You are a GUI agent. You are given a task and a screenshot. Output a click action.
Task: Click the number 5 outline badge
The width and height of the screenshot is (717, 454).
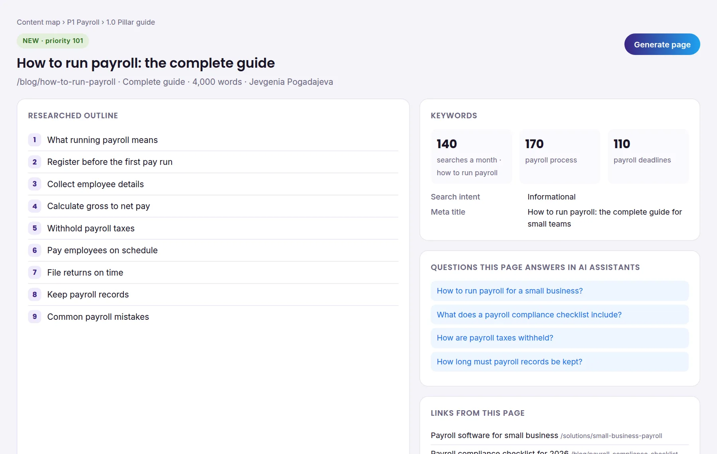point(35,228)
